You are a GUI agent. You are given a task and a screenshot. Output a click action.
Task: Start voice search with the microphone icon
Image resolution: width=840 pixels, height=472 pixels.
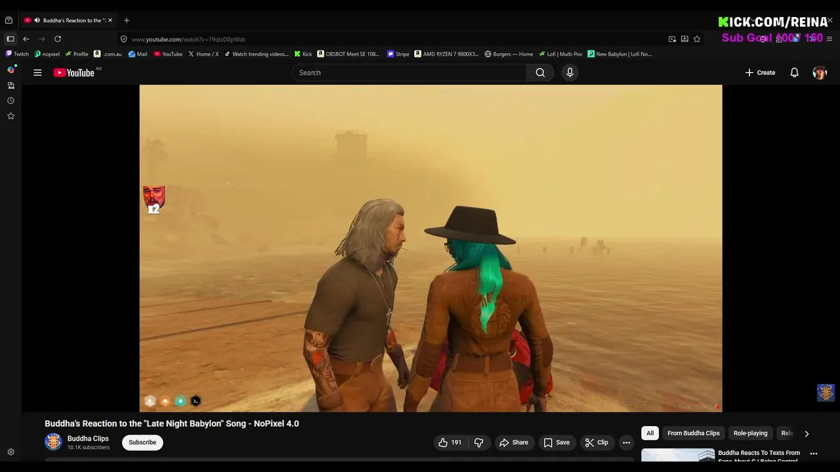[570, 73]
